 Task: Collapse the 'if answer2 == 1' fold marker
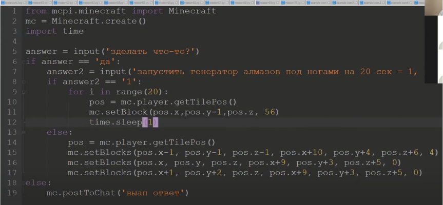pos(23,81)
